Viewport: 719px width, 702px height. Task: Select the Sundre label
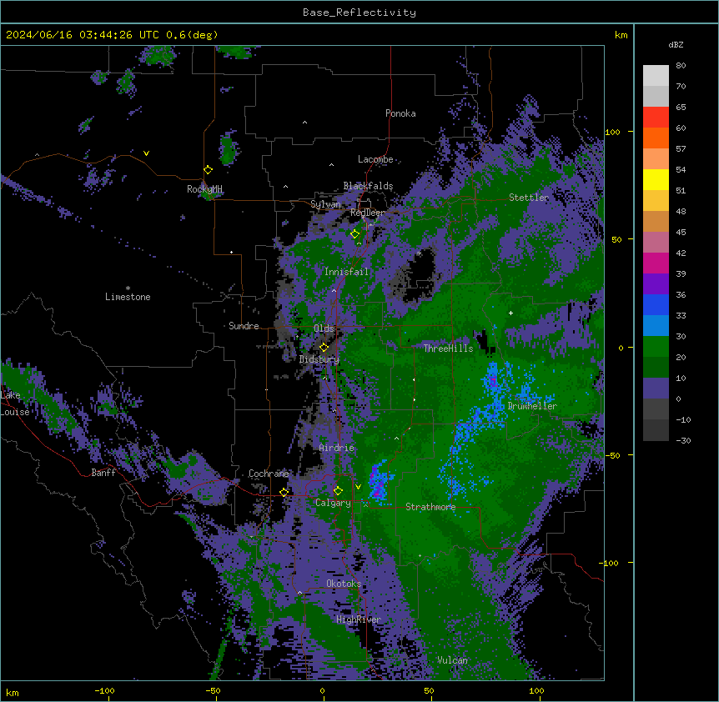pyautogui.click(x=244, y=326)
